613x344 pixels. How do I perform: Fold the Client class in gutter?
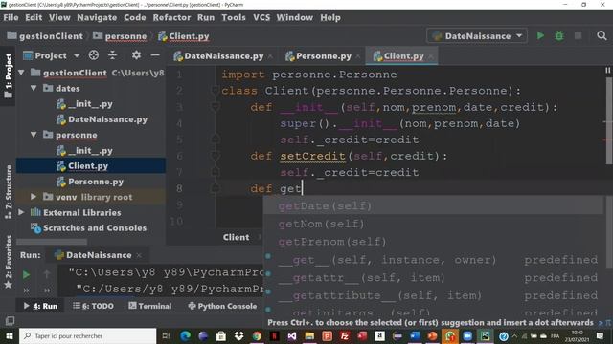tap(215, 91)
